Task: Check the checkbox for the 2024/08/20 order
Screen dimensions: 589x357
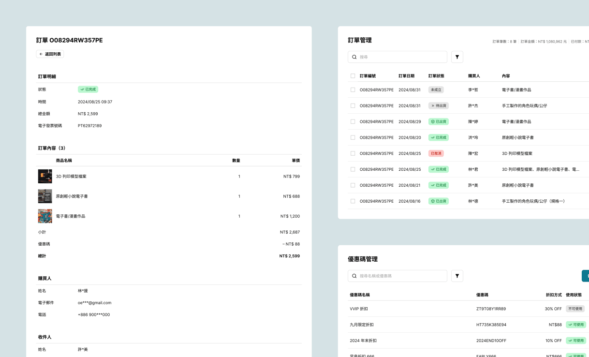Action: pyautogui.click(x=353, y=137)
